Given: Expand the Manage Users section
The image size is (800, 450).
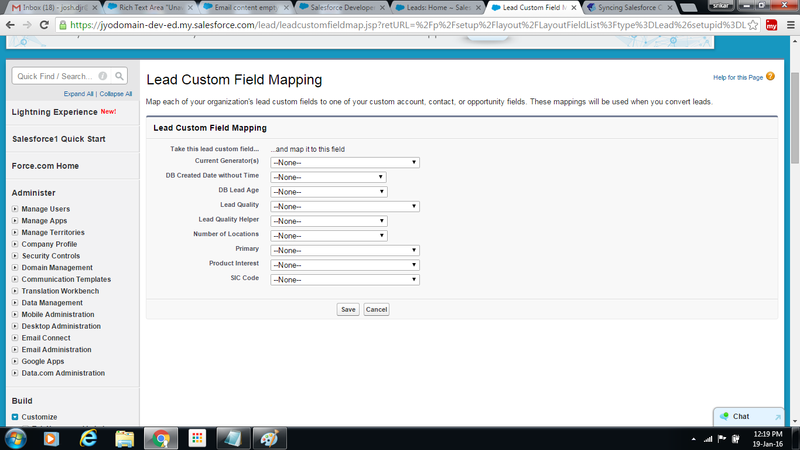Looking at the screenshot, I should pyautogui.click(x=15, y=209).
